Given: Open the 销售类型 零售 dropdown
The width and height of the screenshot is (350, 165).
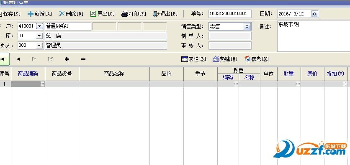Looking at the screenshot, I should point(247,26).
